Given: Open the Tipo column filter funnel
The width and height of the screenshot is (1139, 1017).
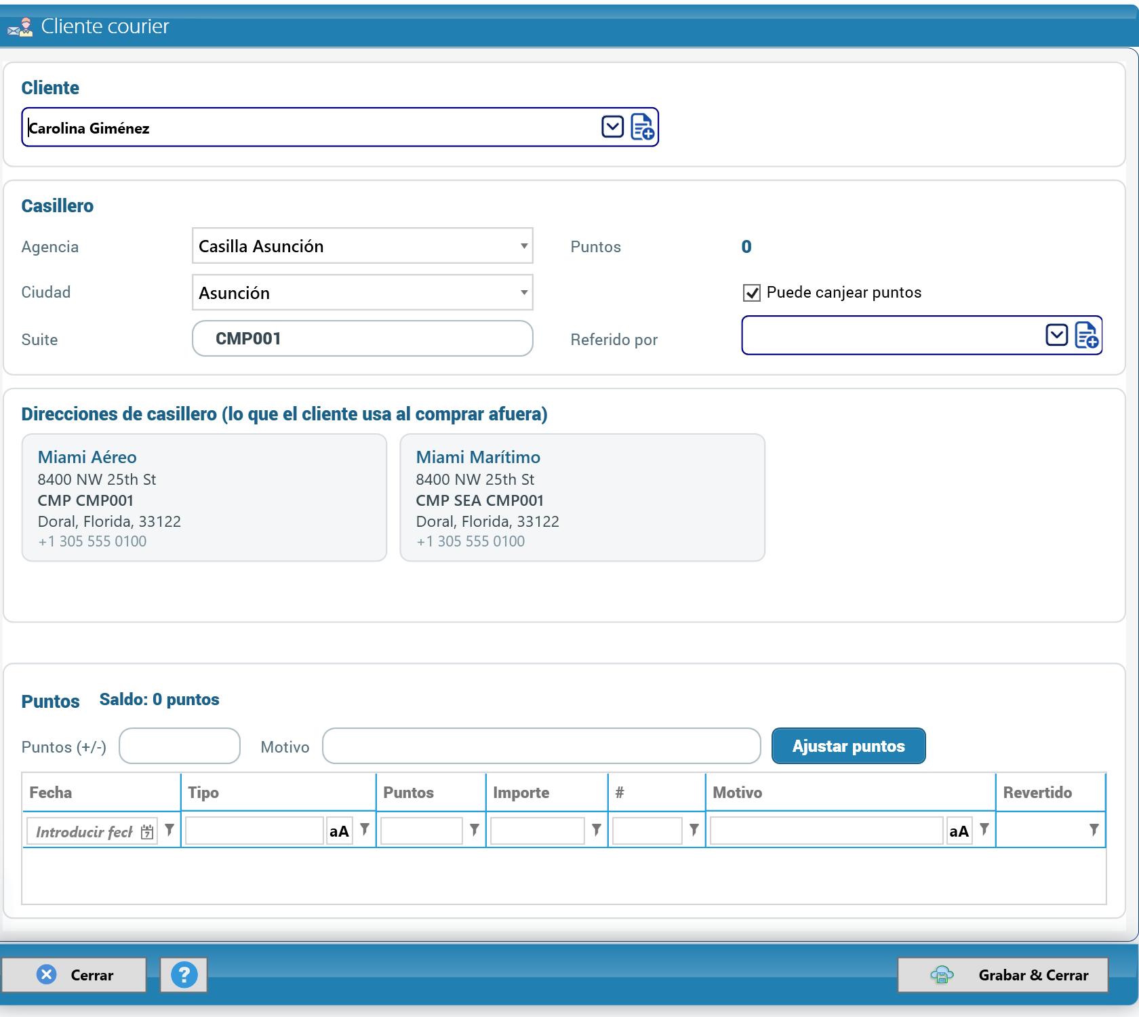Looking at the screenshot, I should [x=365, y=830].
